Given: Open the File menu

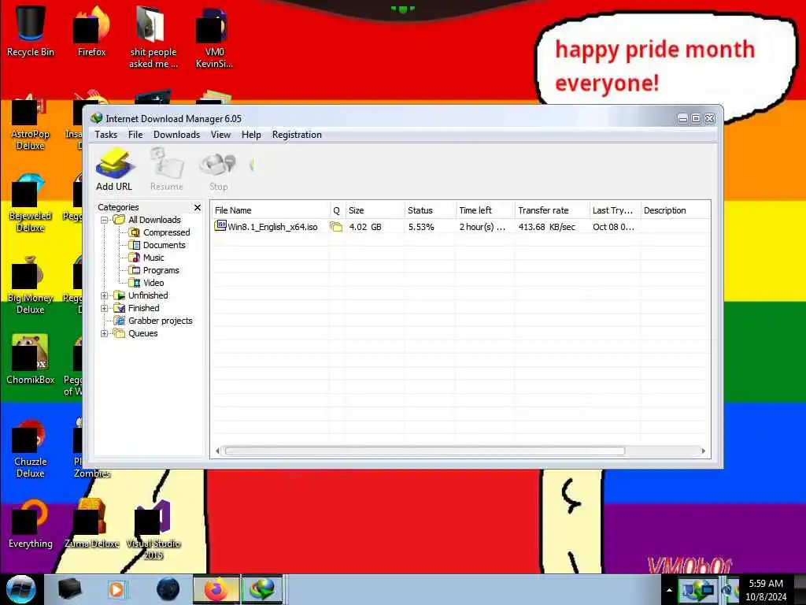Looking at the screenshot, I should 135,135.
